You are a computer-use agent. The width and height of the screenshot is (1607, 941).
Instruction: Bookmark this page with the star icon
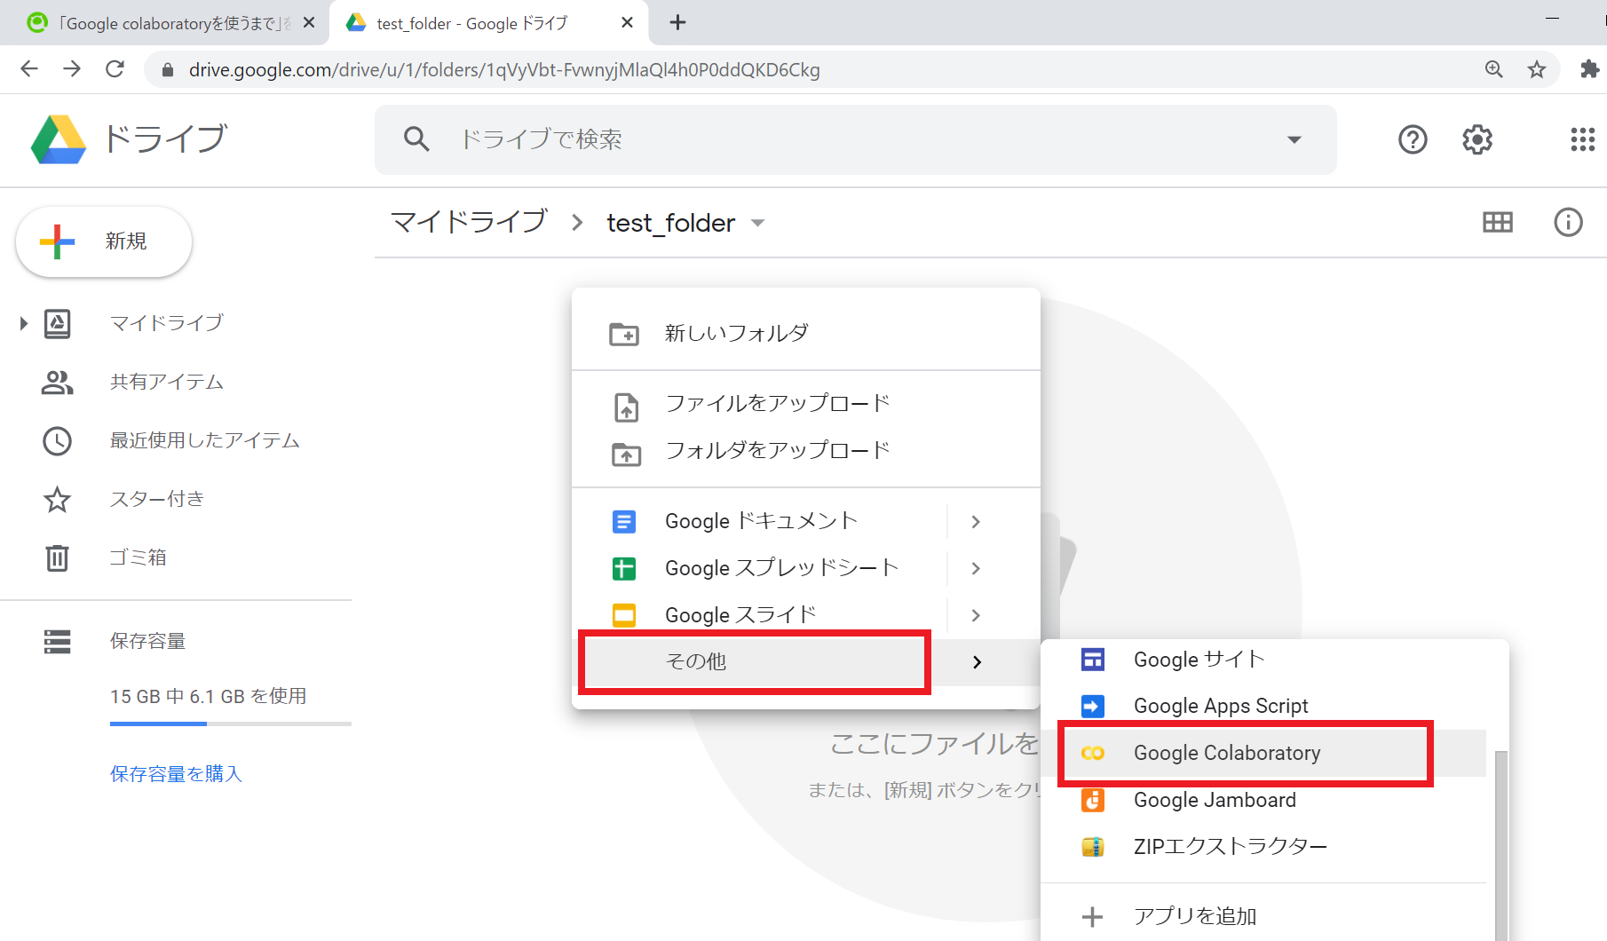pyautogui.click(x=1537, y=69)
